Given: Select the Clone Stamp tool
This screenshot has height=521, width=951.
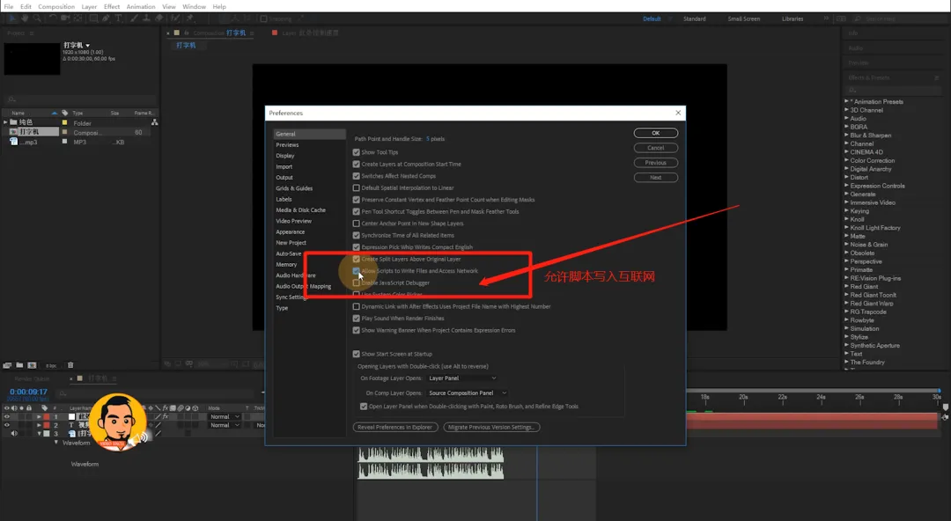Looking at the screenshot, I should tap(146, 18).
